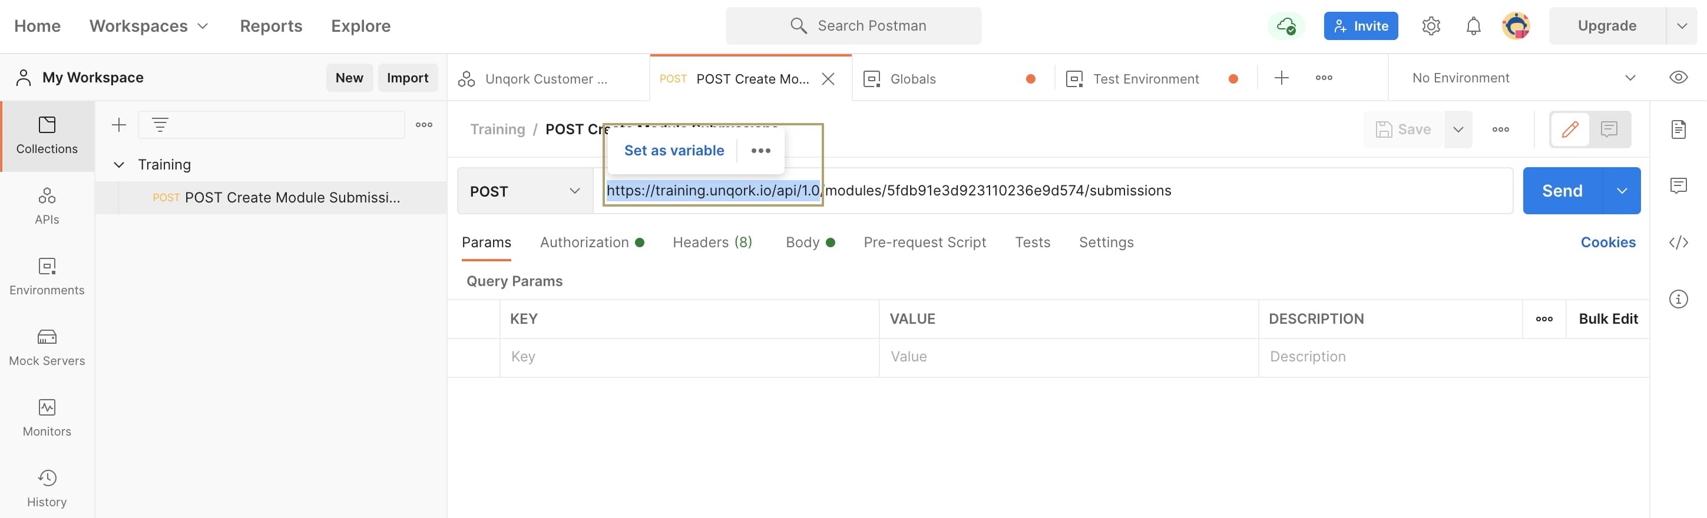Screen dimensions: 1707x518
Task: Click the Training breadcrumb link
Action: coord(498,129)
